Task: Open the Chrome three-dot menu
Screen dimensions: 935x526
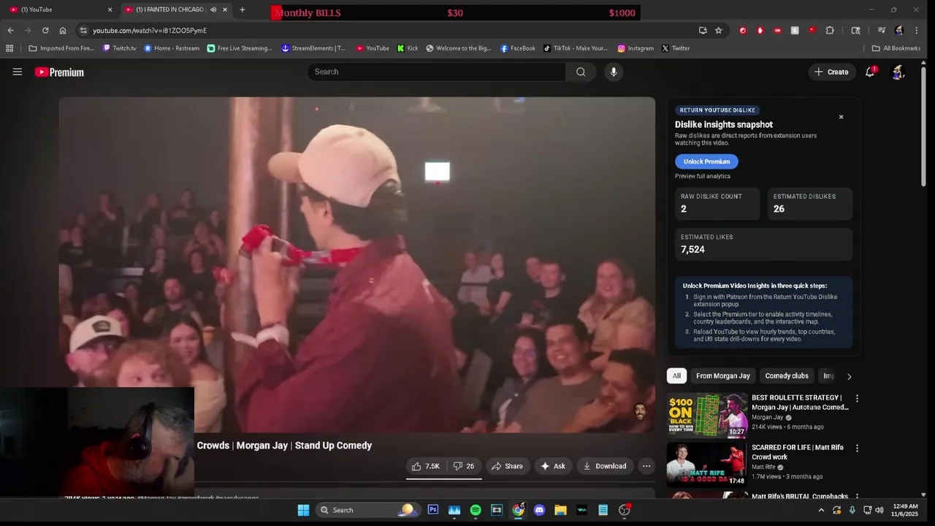Action: point(917,31)
